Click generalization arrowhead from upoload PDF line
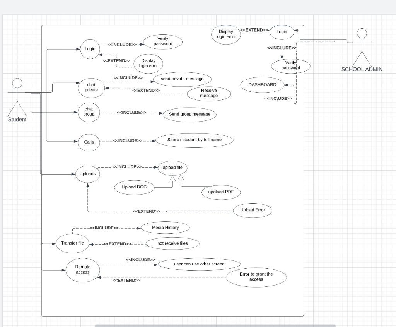The height and width of the screenshot is (327, 396). pos(181,177)
